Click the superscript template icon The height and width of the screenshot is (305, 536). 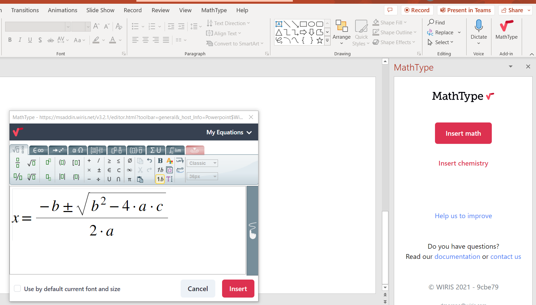tap(48, 162)
